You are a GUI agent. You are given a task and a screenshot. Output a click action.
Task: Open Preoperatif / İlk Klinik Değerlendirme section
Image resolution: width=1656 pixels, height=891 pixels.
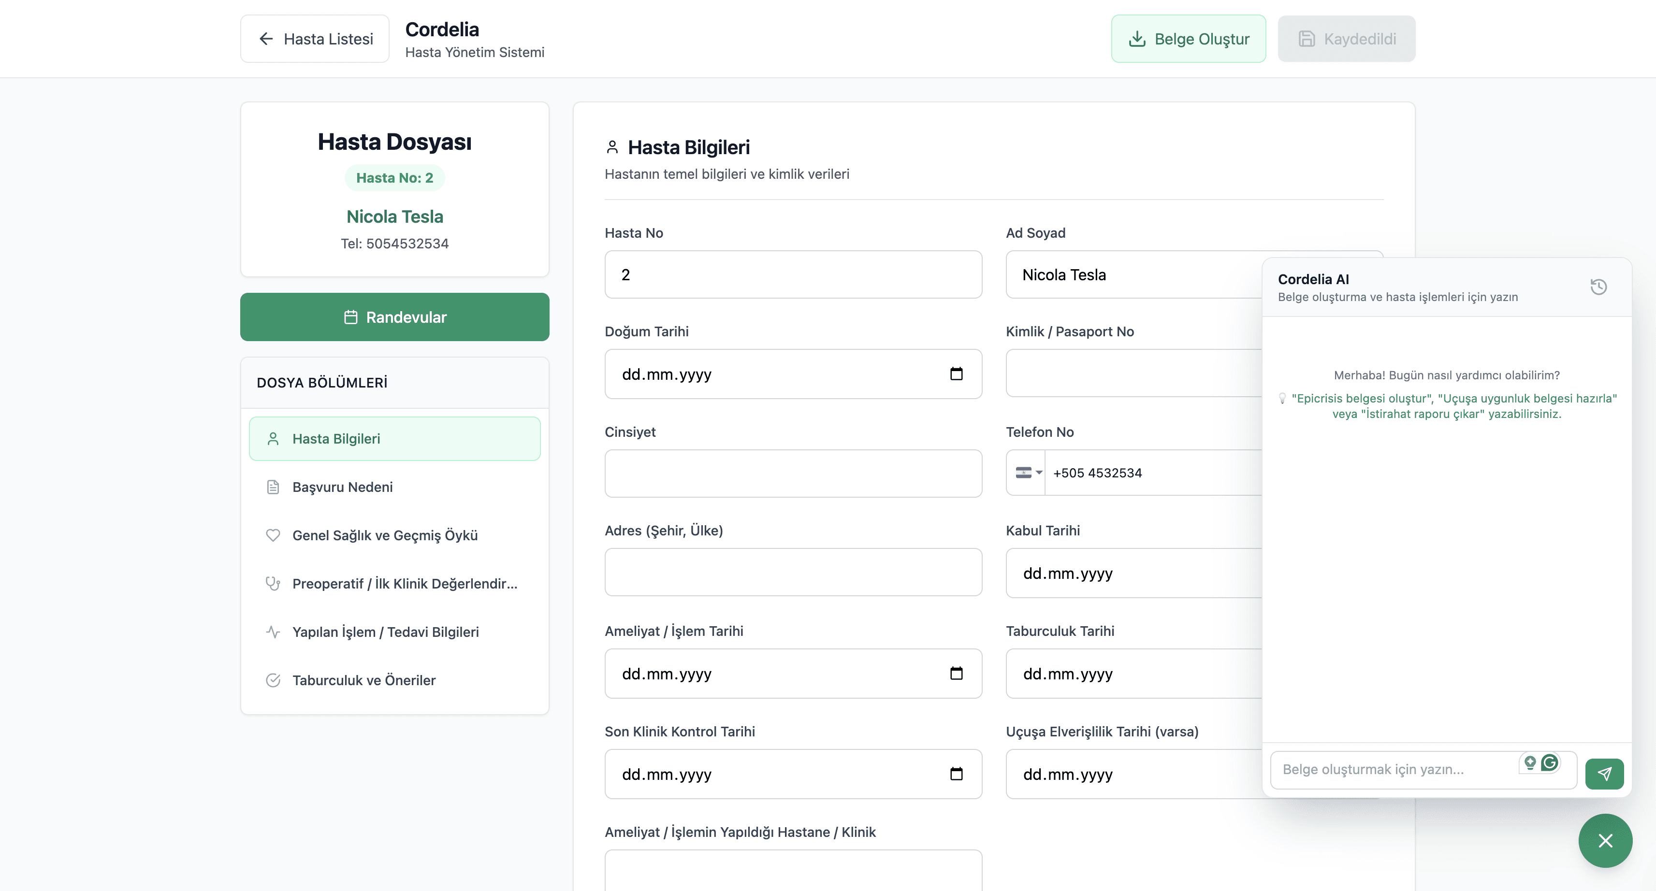(x=405, y=584)
